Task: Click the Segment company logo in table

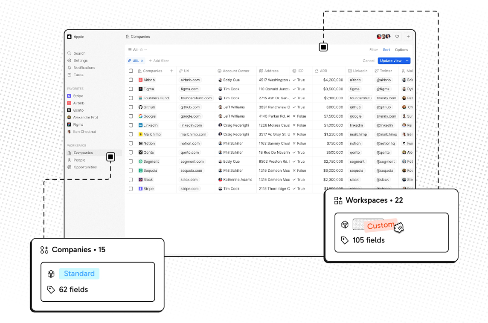Action: coord(140,161)
